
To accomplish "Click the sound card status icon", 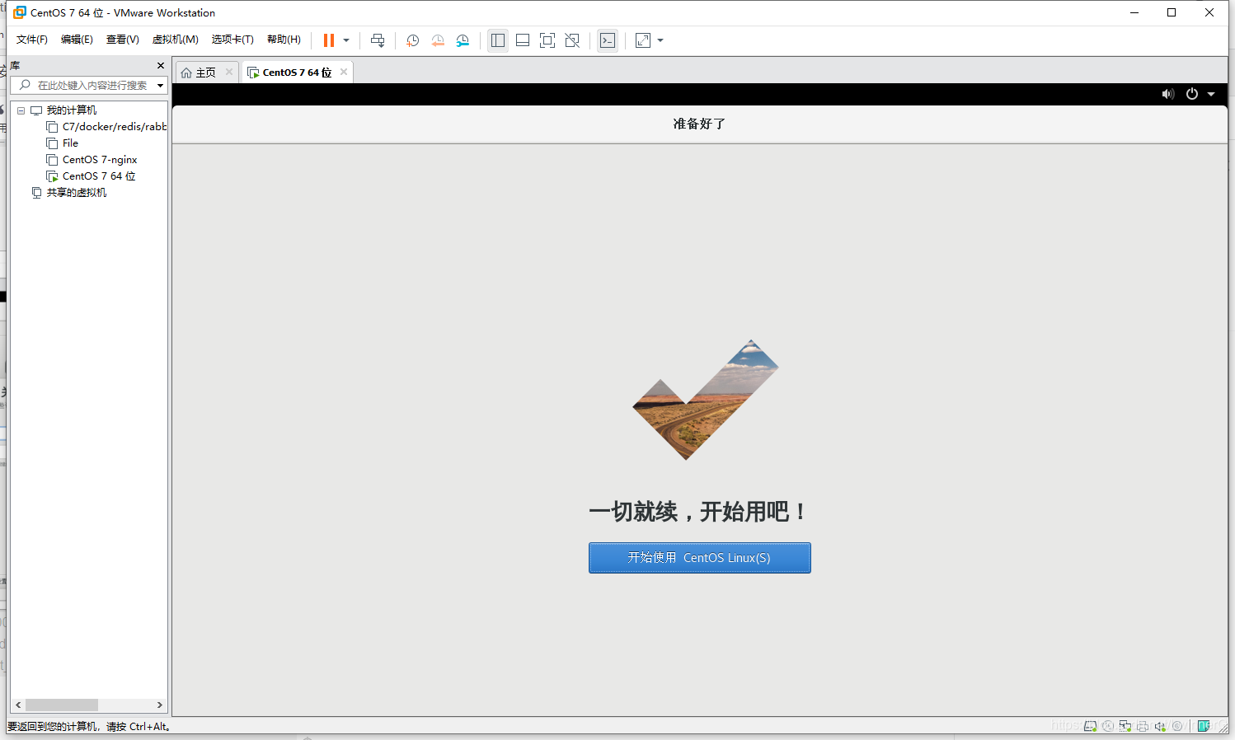I will point(1160,726).
